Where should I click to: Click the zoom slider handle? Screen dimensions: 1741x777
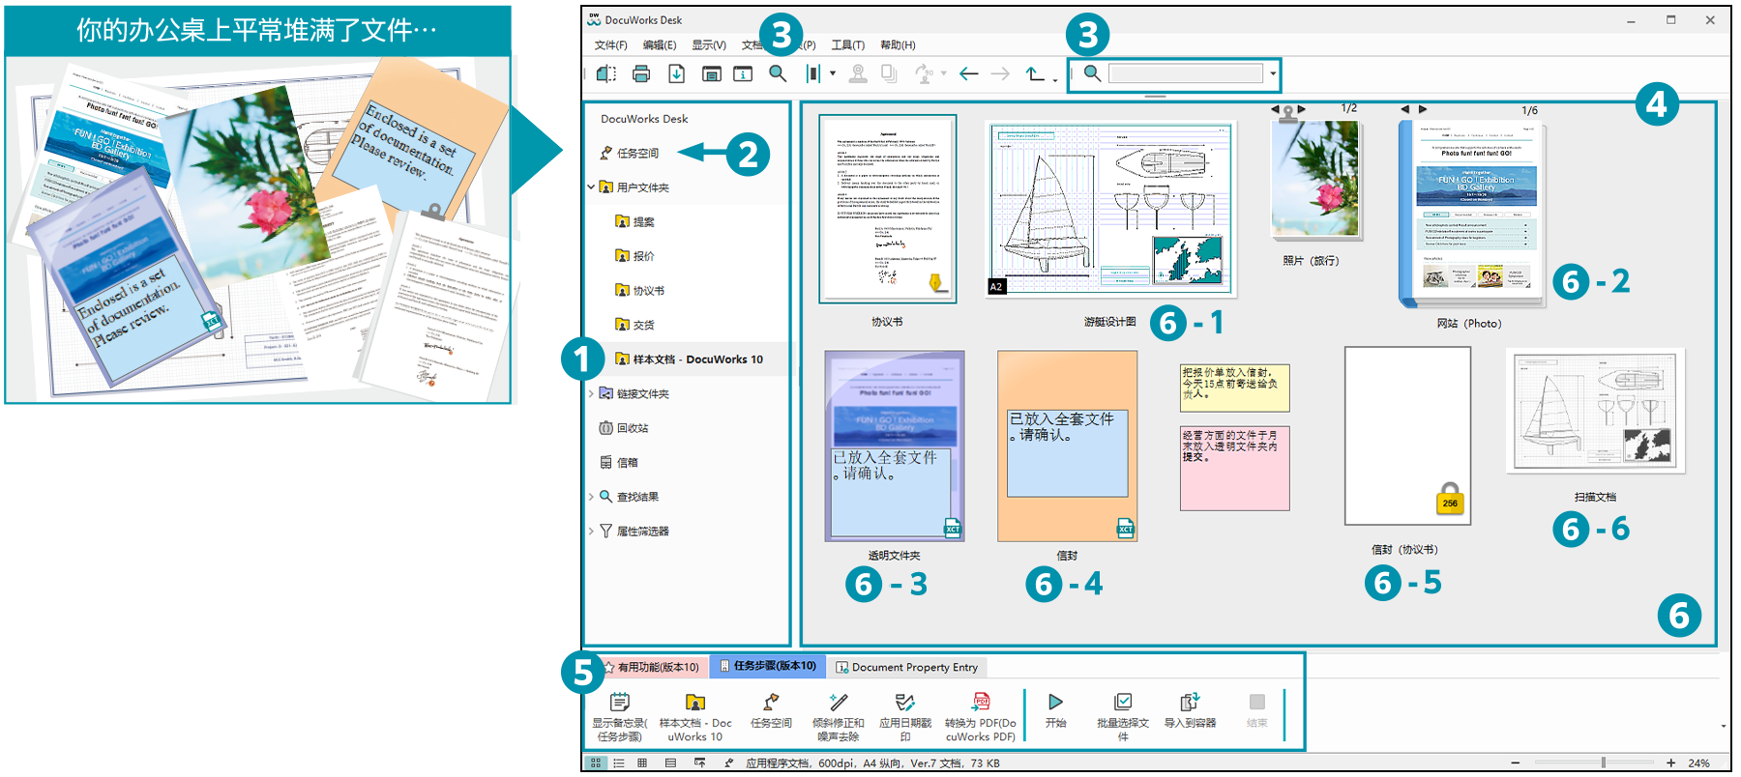pyautogui.click(x=1603, y=763)
